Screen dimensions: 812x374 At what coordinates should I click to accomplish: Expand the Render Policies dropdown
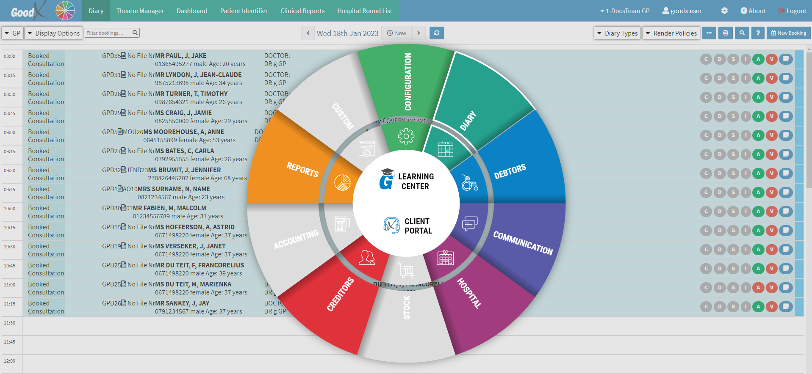click(671, 33)
